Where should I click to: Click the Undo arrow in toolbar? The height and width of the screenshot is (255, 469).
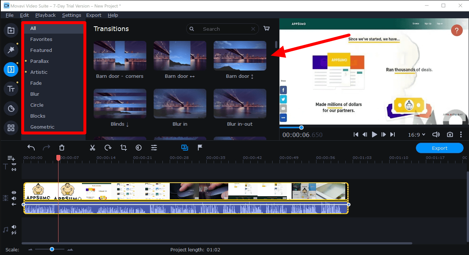coord(31,148)
